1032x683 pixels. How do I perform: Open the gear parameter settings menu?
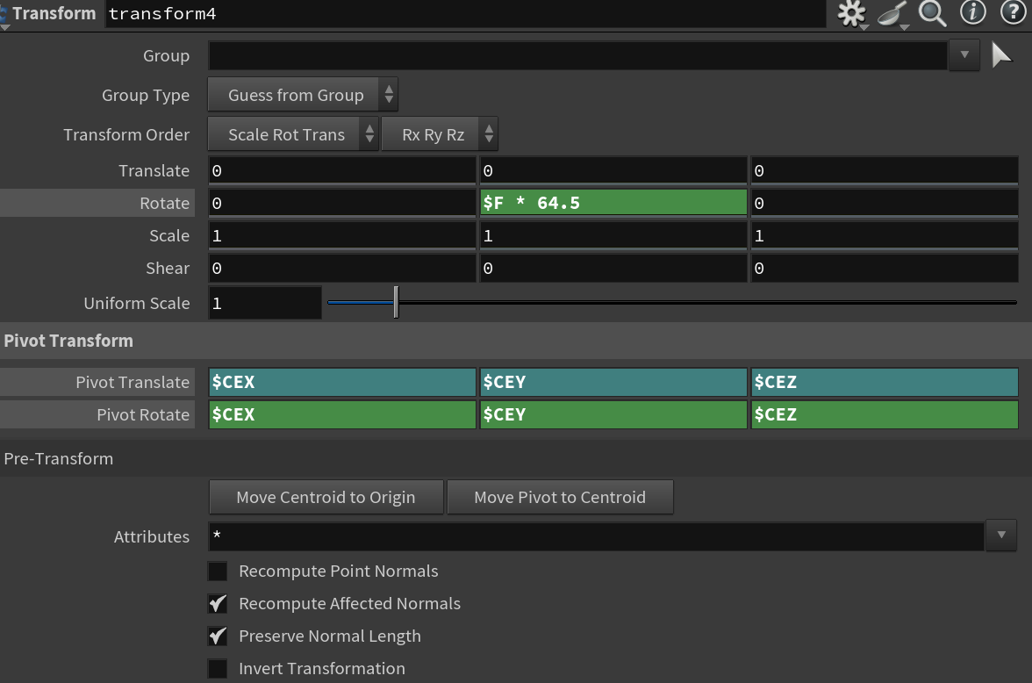851,13
